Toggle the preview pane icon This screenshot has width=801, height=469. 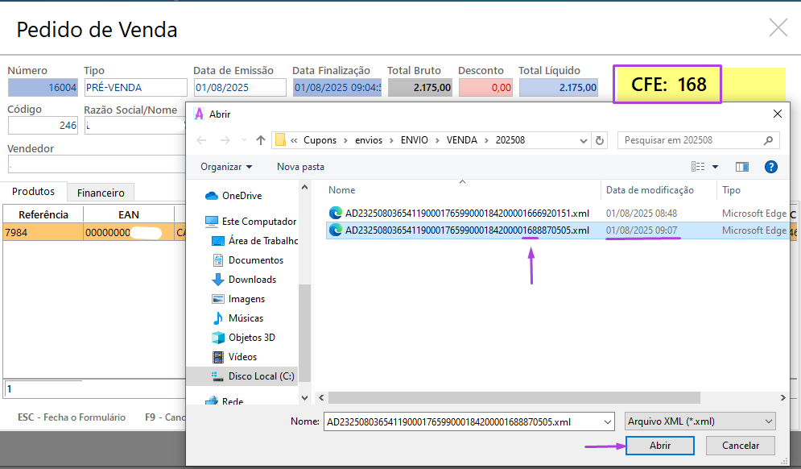741,167
